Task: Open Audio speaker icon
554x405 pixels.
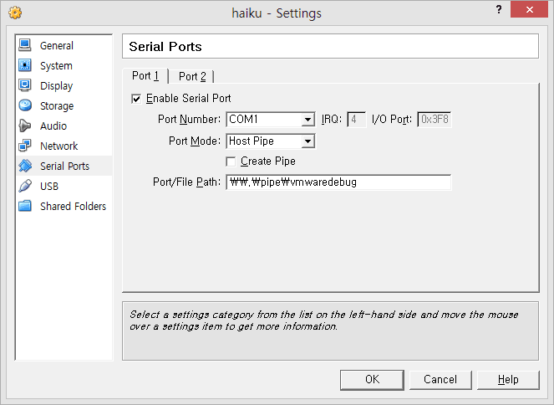Action: (x=25, y=126)
